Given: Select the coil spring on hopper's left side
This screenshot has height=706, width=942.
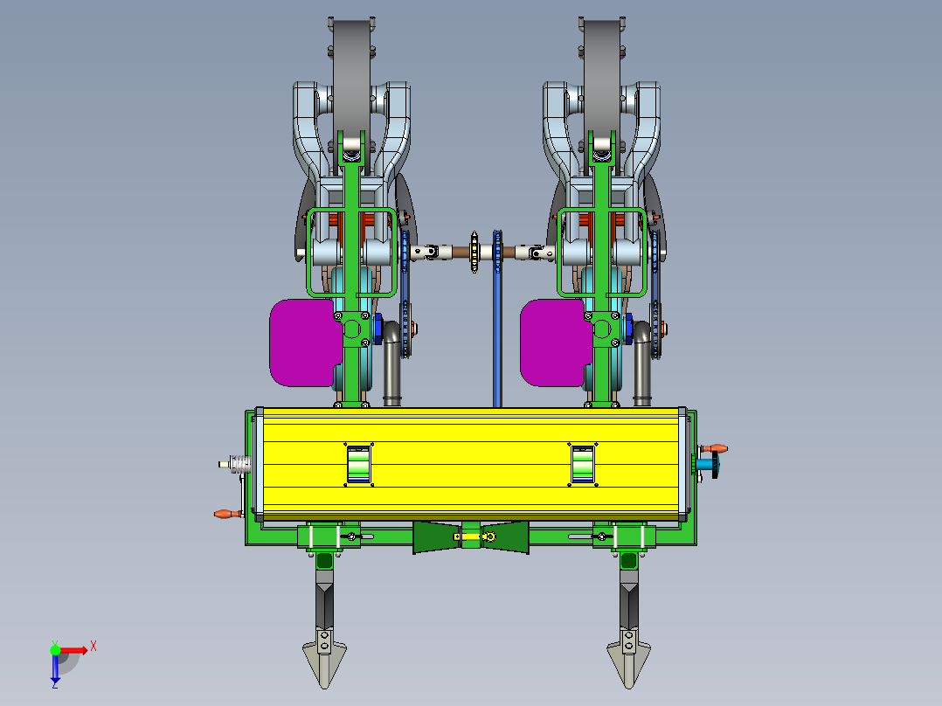Looking at the screenshot, I should [240, 464].
